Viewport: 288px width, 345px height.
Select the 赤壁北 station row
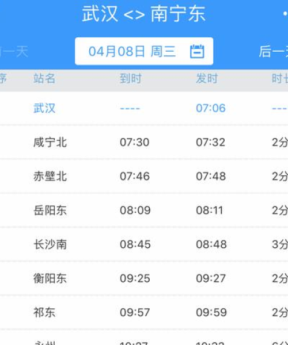click(144, 177)
